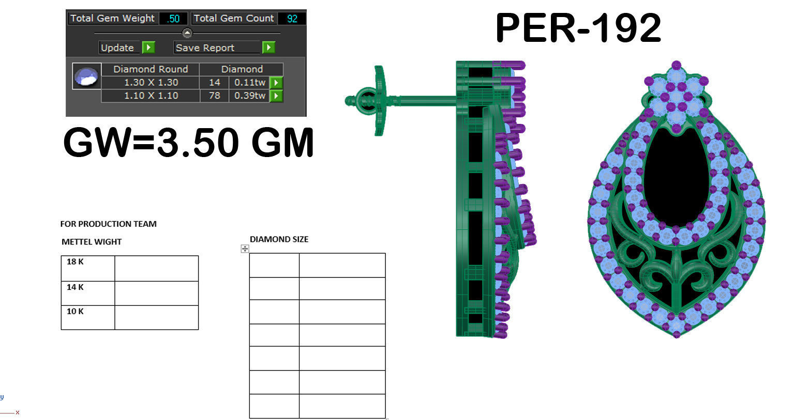The width and height of the screenshot is (793, 420).
Task: Click the METTEL WIGHT heading
Action: (x=92, y=242)
